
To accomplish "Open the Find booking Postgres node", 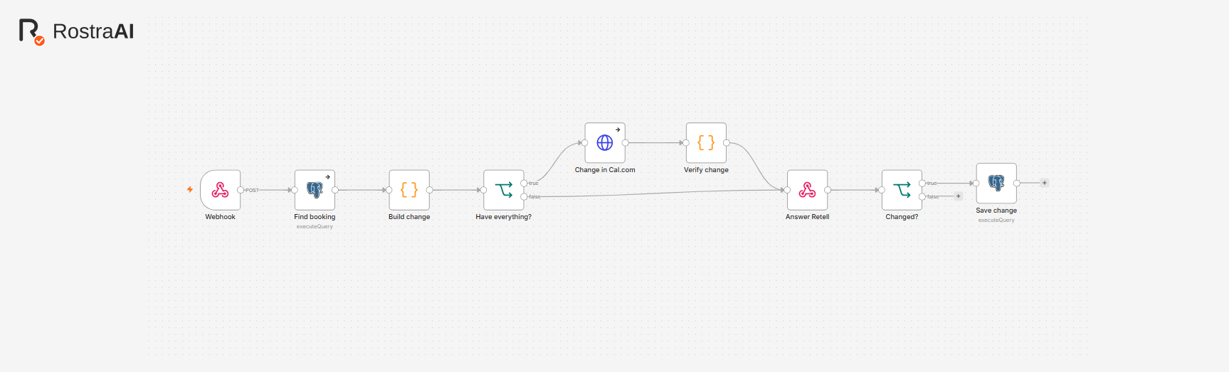I will coord(315,190).
